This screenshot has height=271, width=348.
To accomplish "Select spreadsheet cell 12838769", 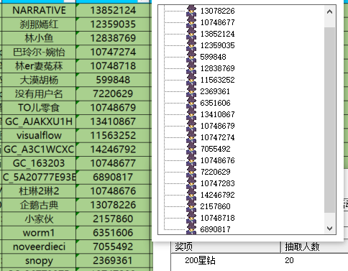I will coord(113,38).
